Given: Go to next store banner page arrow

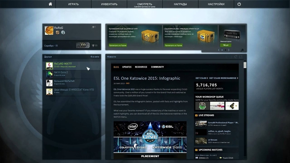Looking at the screenshot, I should pos(228,50).
